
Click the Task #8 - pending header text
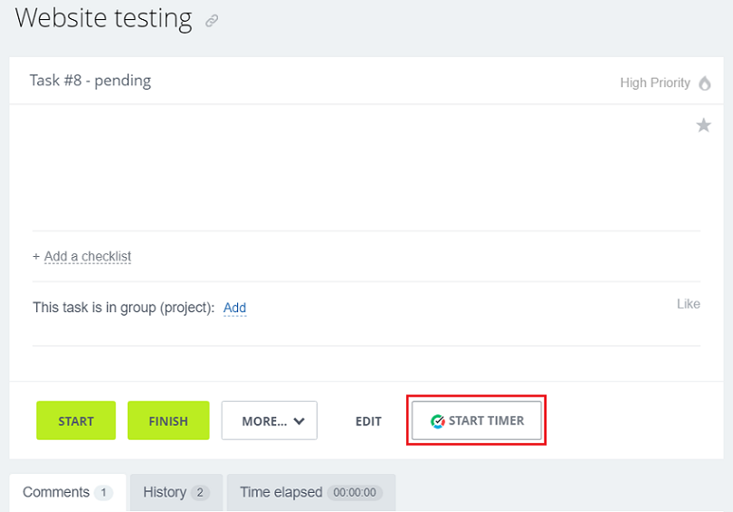90,81
